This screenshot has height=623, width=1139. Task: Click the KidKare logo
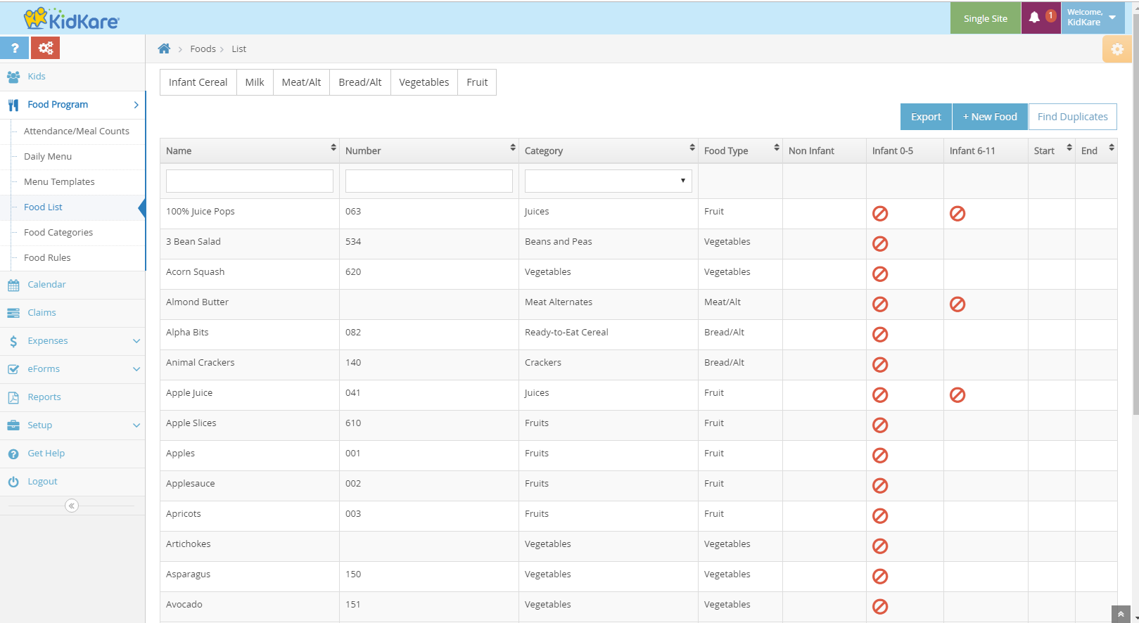pos(72,19)
